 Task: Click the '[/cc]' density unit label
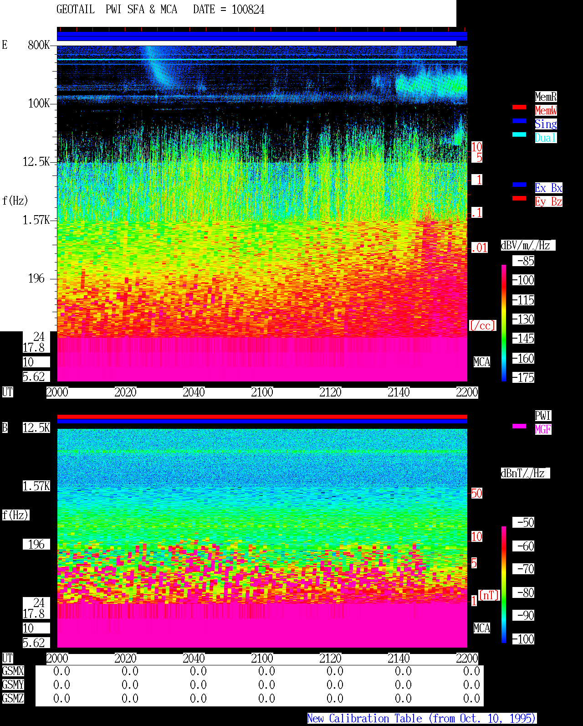(482, 325)
